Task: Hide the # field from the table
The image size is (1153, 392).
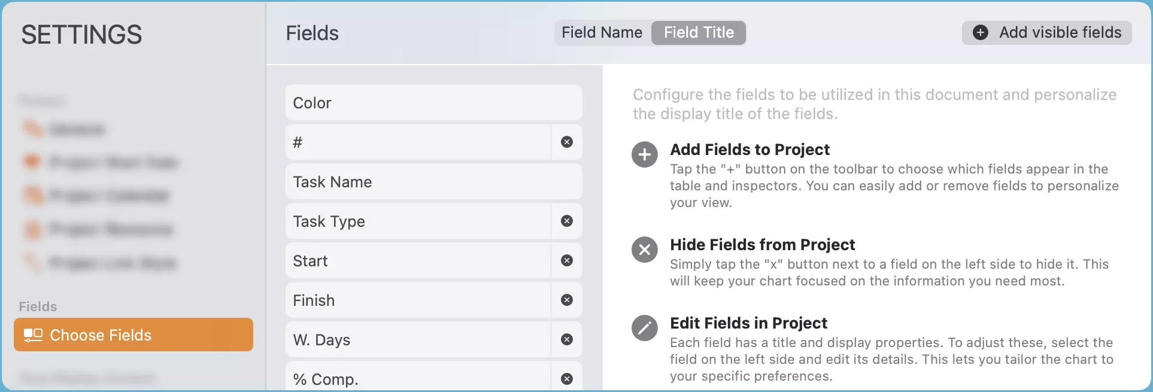Action: tap(566, 142)
